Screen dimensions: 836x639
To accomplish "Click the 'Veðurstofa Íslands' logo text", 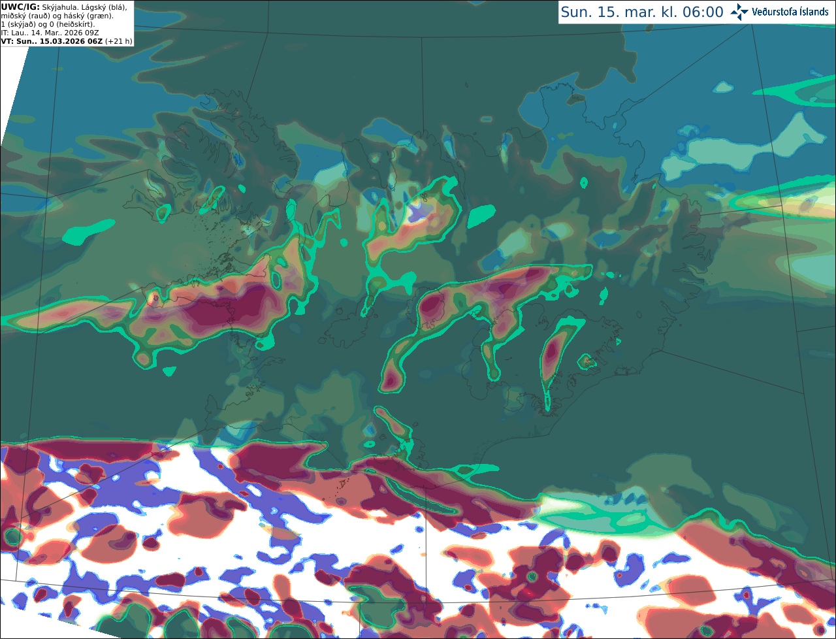I will point(790,12).
